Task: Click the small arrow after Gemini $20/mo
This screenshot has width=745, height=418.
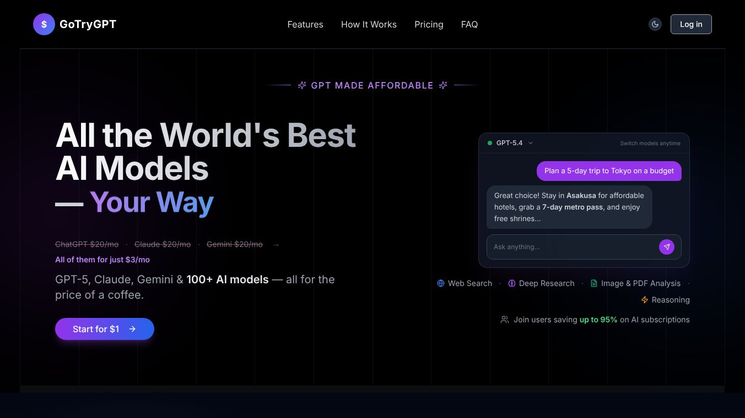Action: [x=276, y=244]
